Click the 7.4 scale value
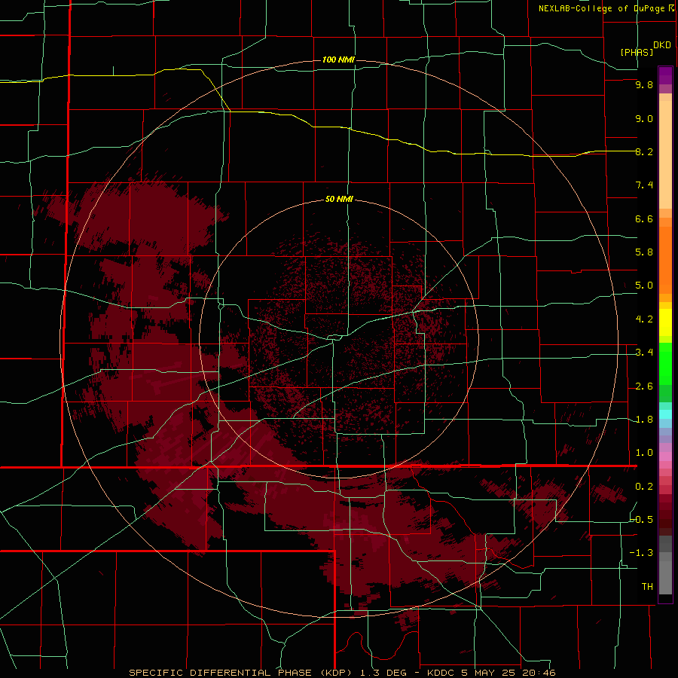Viewport: 678px width, 678px height. pos(644,185)
